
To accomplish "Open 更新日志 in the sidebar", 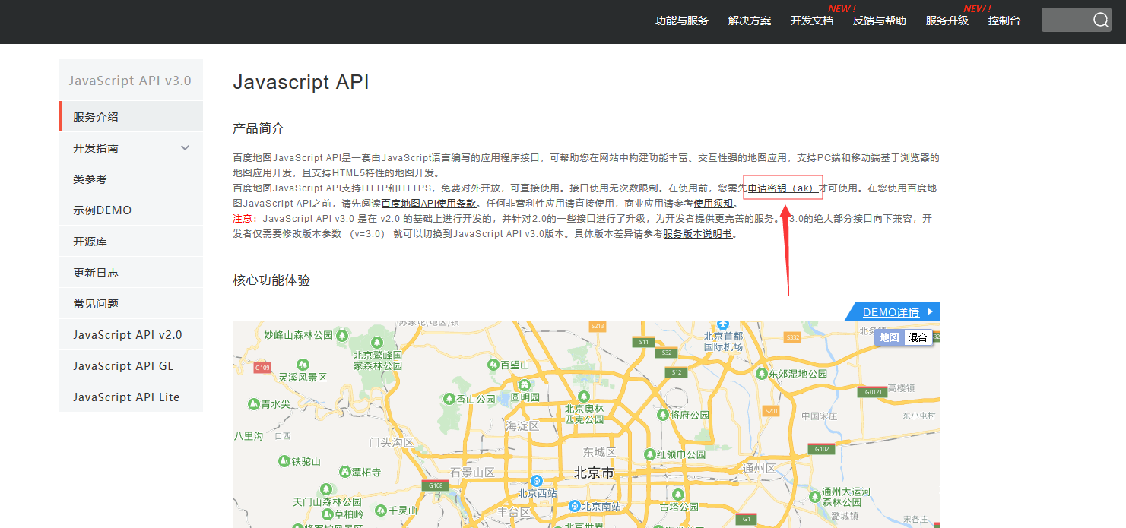I will click(131, 273).
